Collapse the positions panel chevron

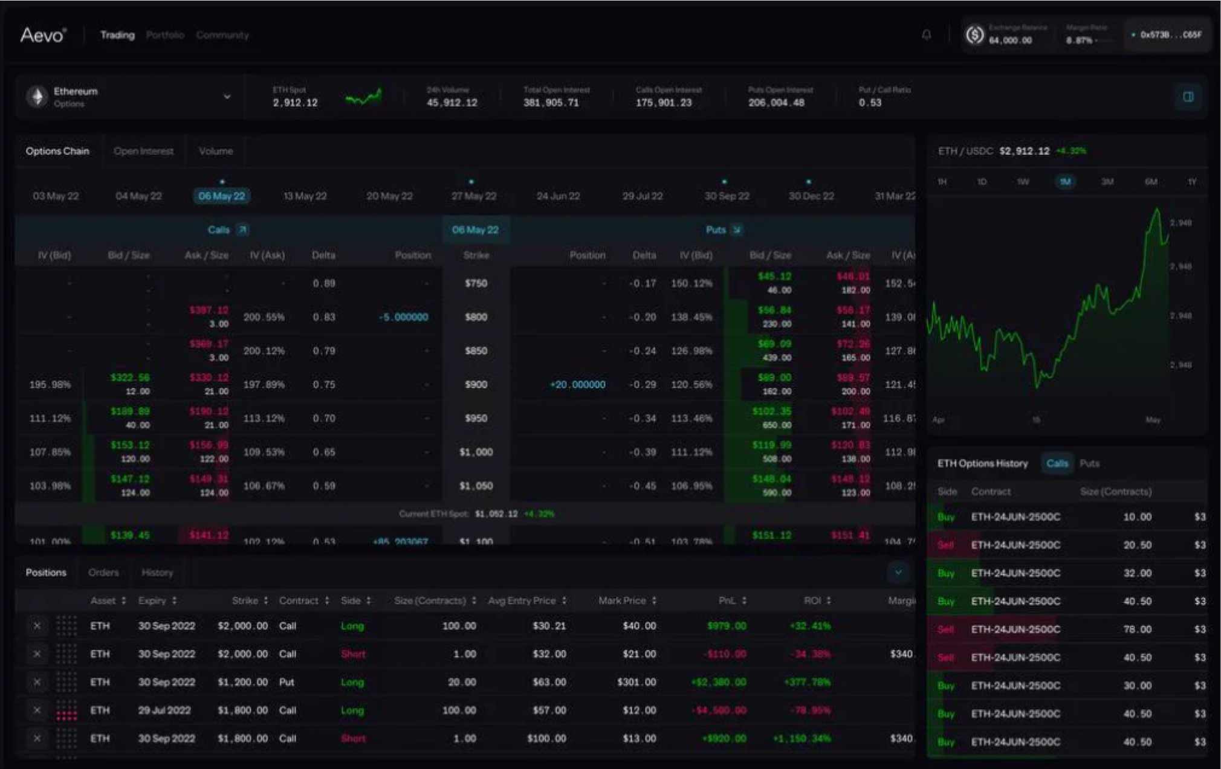(898, 572)
